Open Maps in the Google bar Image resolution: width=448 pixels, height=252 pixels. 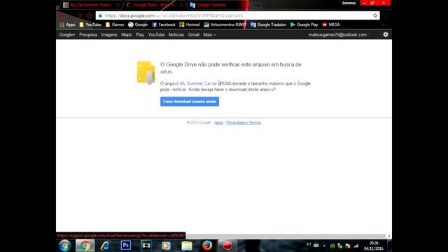click(x=126, y=34)
